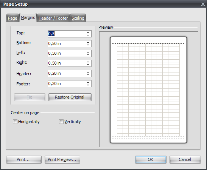Open the Scaling tab
The image size is (207, 170).
(78, 18)
